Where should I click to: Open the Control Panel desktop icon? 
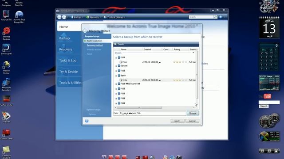6,134
